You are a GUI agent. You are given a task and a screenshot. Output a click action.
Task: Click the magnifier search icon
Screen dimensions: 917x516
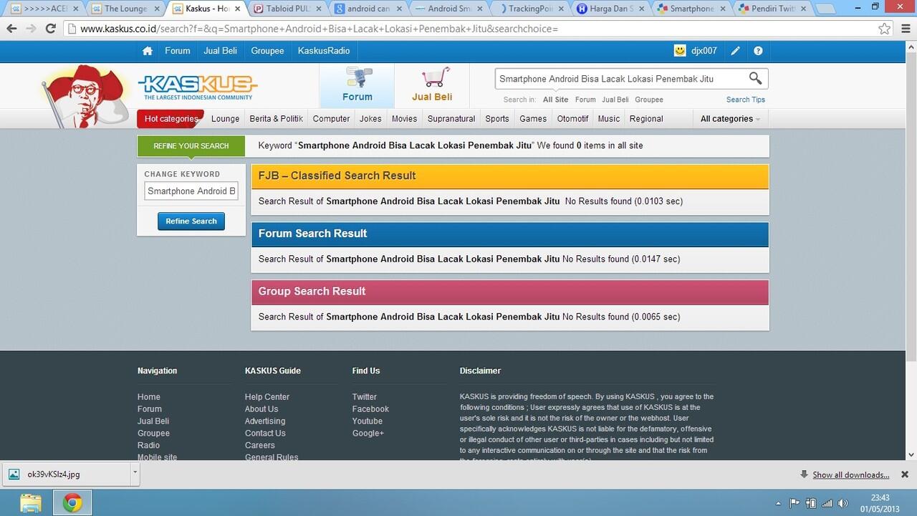pos(755,78)
